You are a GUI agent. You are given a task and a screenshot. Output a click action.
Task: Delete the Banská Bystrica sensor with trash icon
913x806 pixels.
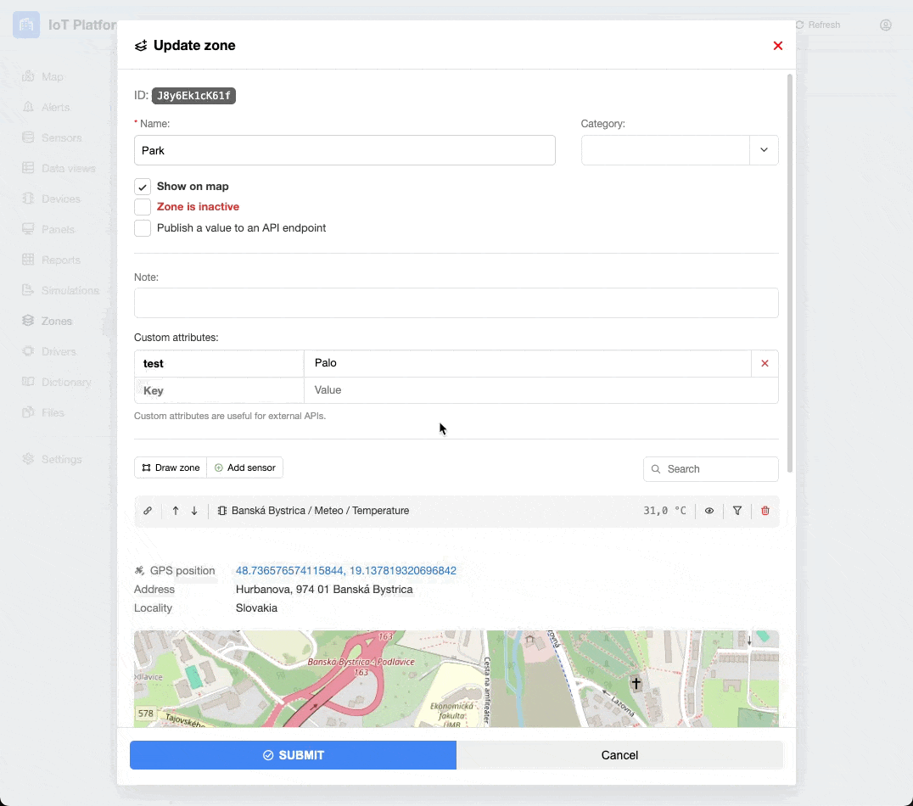(765, 511)
